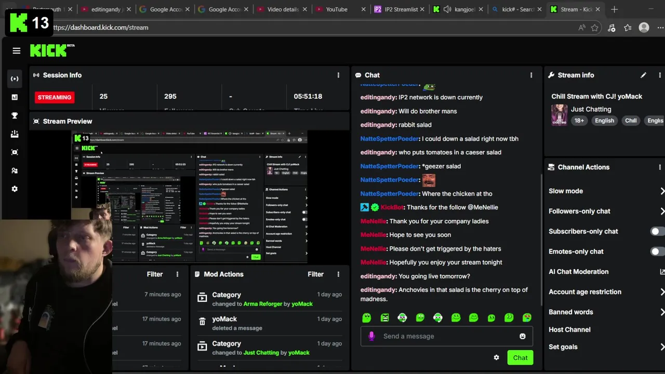Open Session Info three-dot menu
665x374 pixels.
click(x=338, y=75)
